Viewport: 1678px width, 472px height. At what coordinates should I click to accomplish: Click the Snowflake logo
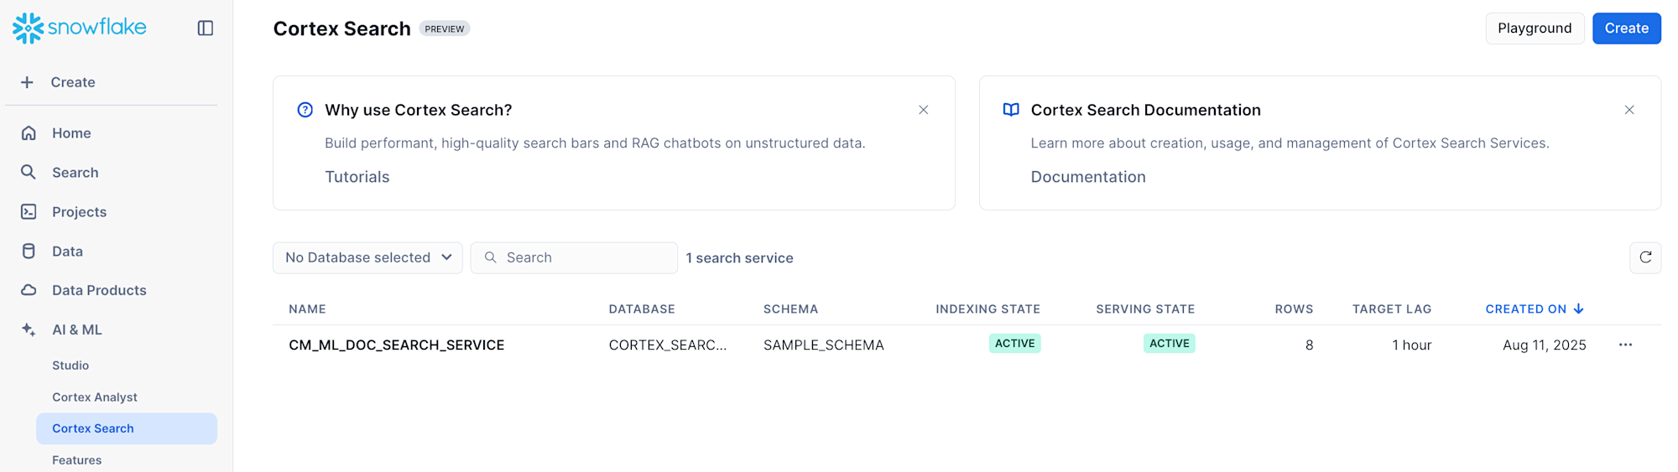tap(79, 28)
